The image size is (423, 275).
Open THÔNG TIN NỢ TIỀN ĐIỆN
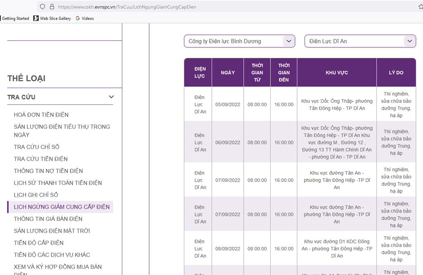[48, 171]
